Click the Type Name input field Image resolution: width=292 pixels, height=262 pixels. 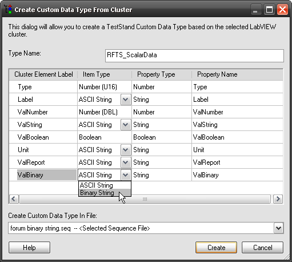point(194,55)
